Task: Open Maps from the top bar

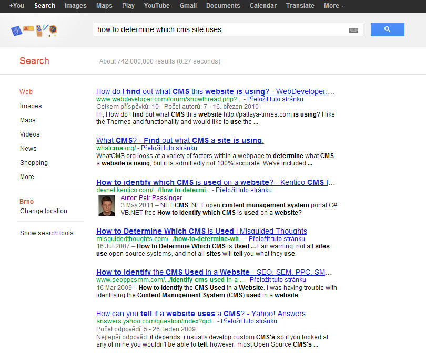Action: pos(104,6)
